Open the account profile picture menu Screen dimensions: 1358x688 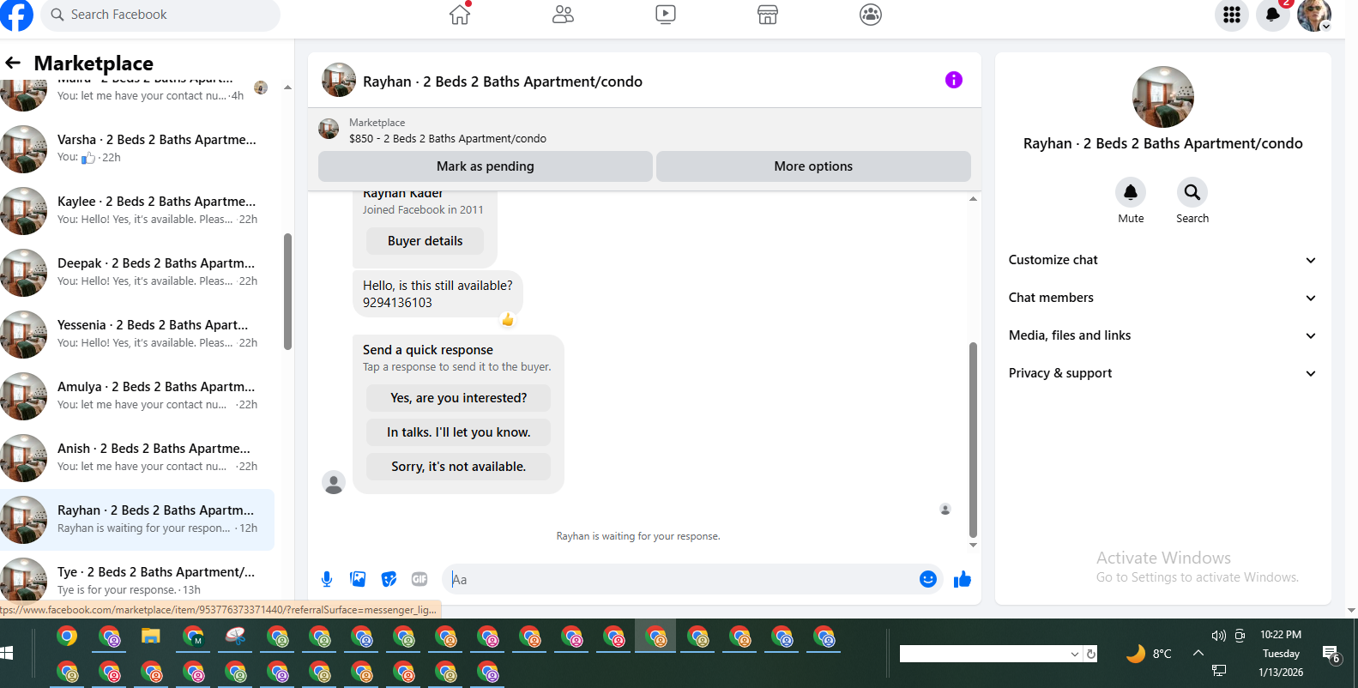[x=1314, y=15]
